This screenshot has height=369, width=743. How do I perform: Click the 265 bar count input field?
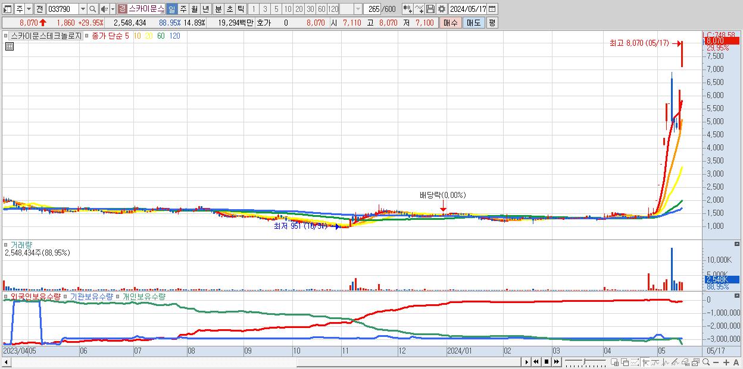(x=373, y=9)
